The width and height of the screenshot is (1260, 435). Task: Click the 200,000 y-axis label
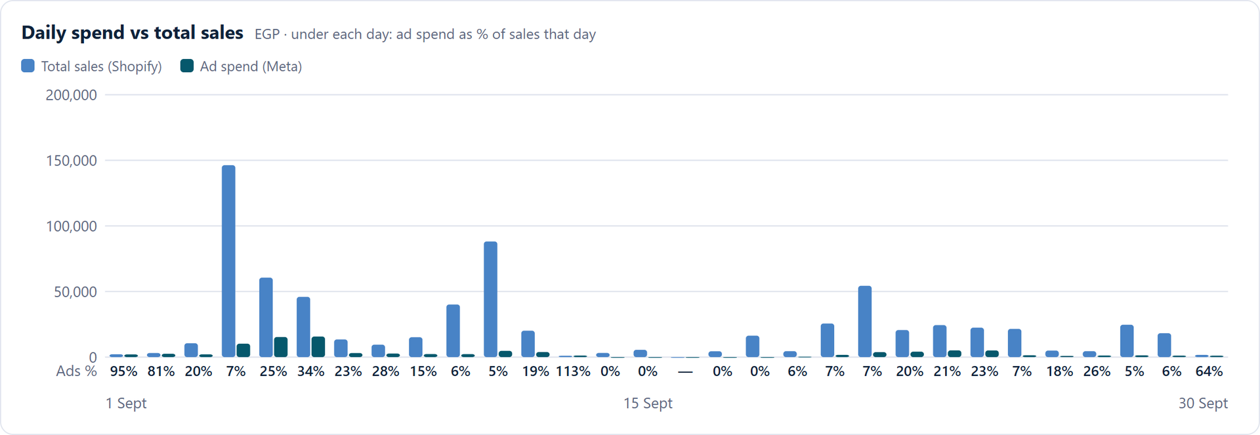(71, 95)
